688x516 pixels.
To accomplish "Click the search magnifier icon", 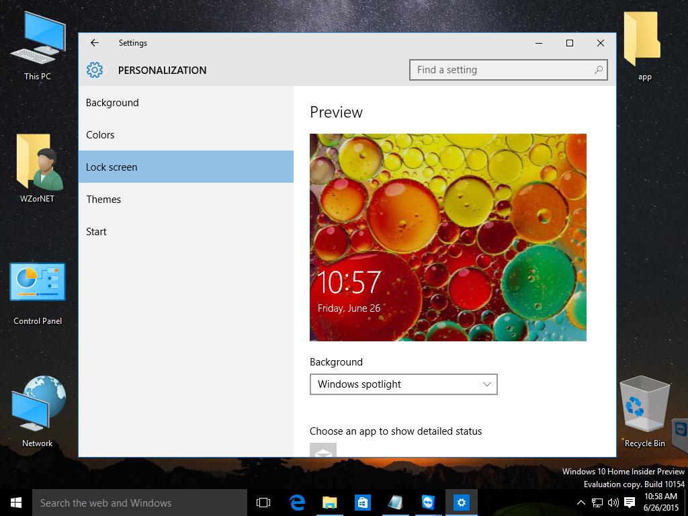I will click(x=598, y=70).
